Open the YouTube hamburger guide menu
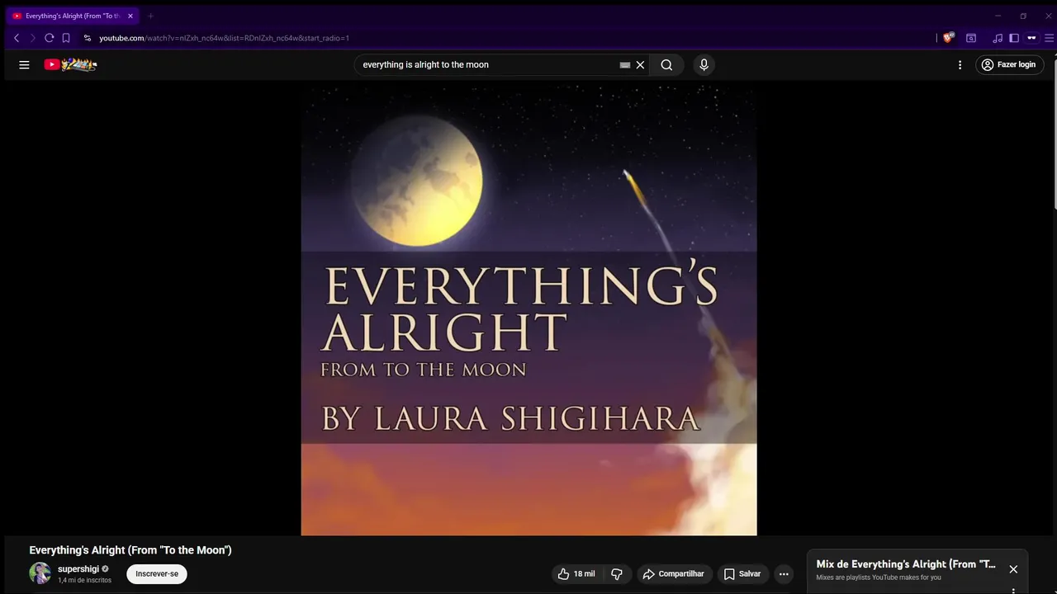The width and height of the screenshot is (1057, 594). (24, 64)
